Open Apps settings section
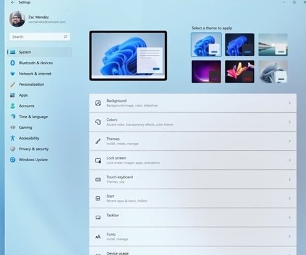Screen dimensions: 306x255 pyautogui.click(x=40, y=95)
